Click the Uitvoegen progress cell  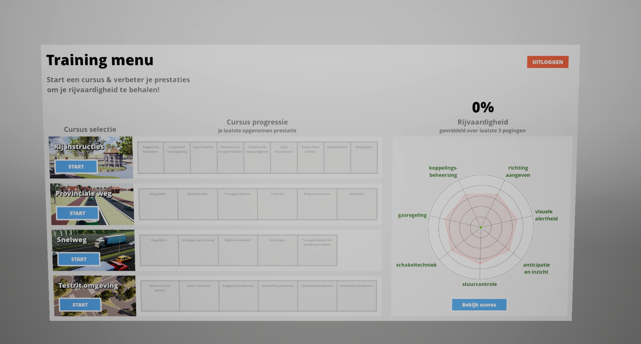(x=277, y=250)
